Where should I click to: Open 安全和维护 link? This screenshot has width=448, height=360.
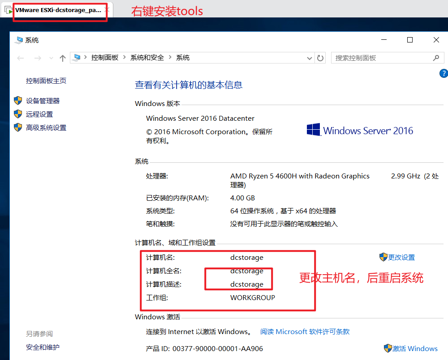pos(43,347)
